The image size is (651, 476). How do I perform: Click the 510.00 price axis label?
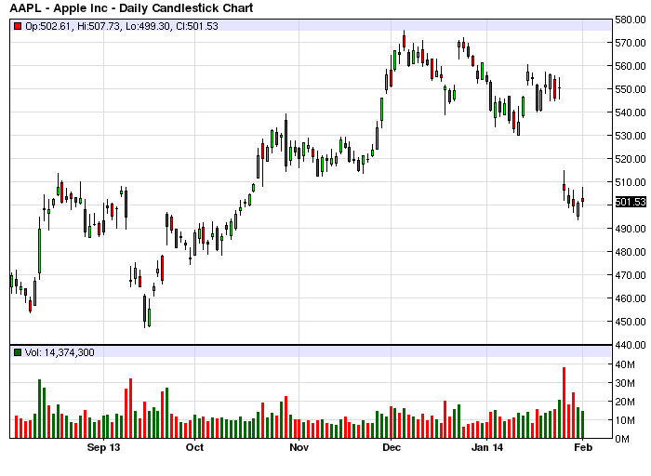coord(631,182)
